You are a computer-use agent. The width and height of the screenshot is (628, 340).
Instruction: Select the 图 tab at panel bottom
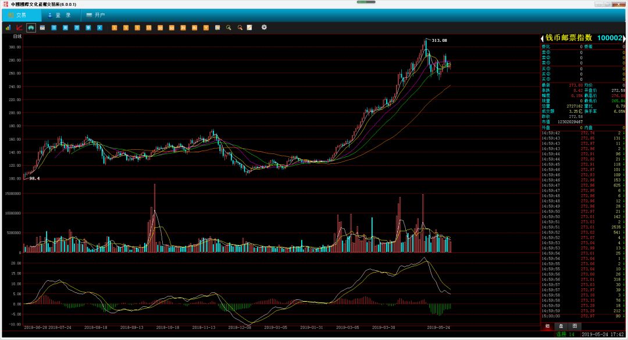[x=575, y=327]
